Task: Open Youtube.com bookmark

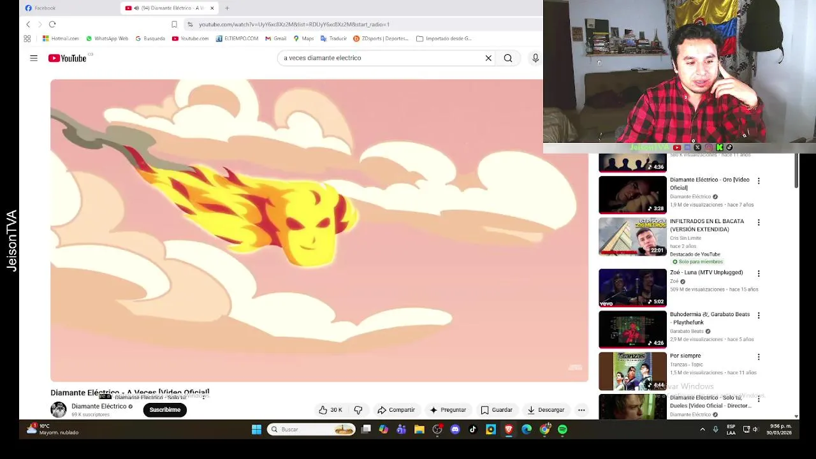Action: pos(190,38)
